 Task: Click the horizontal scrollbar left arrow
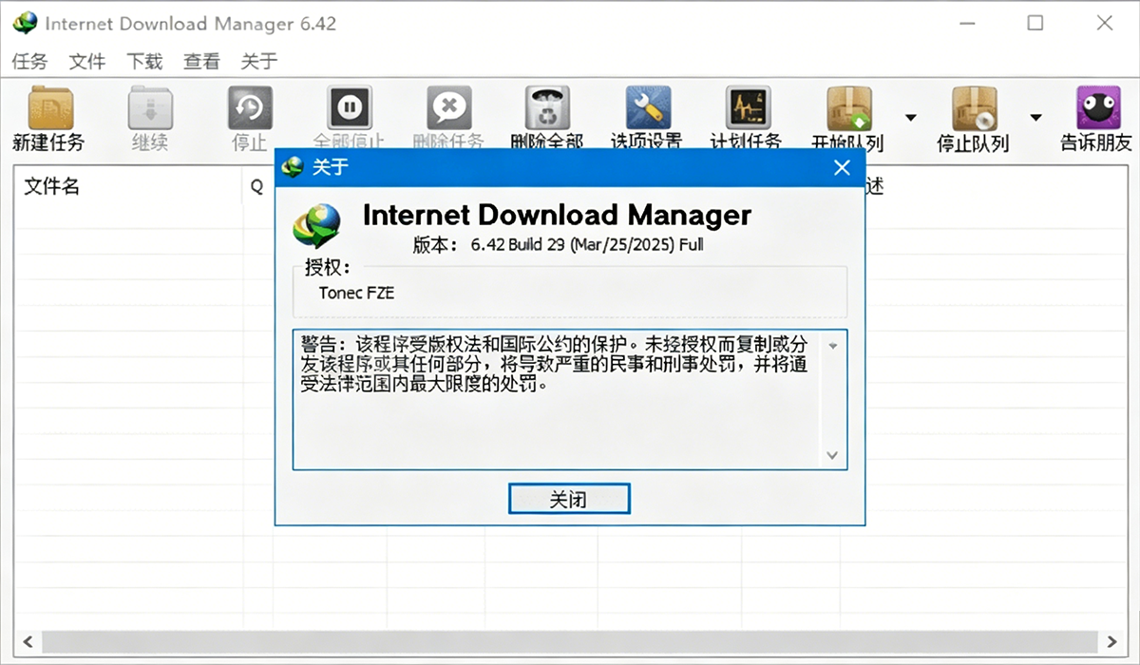tap(28, 641)
